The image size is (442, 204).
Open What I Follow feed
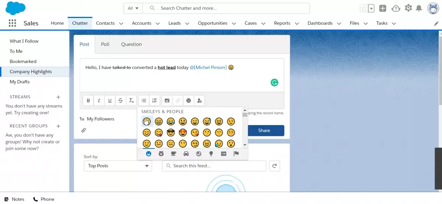click(24, 41)
